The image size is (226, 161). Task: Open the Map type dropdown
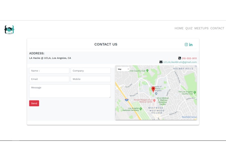tap(123, 69)
